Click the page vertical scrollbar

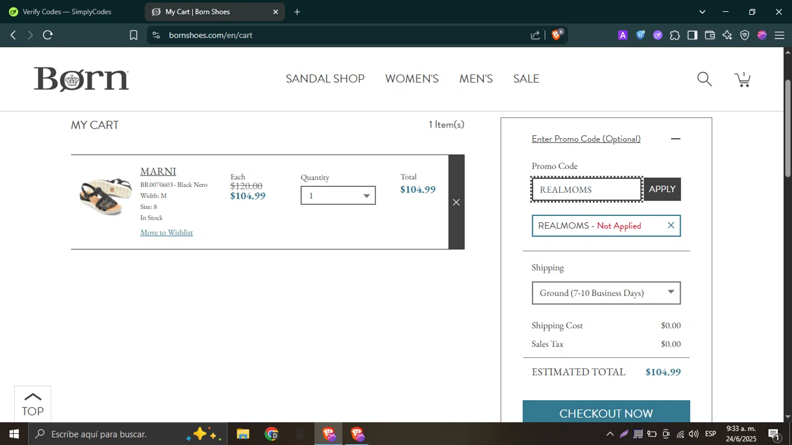click(788, 129)
